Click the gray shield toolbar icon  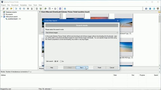(37, 9)
